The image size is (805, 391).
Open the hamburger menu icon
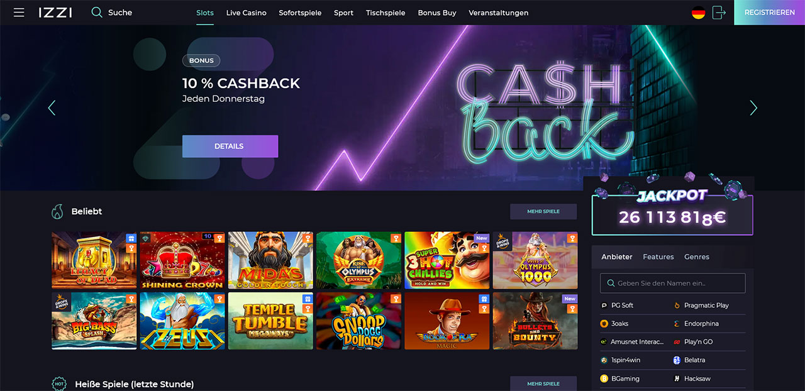tap(19, 13)
